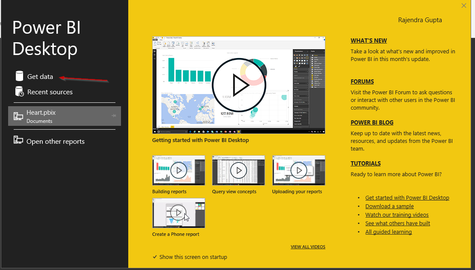Open the WHAT'S NEW link

[x=369, y=41]
